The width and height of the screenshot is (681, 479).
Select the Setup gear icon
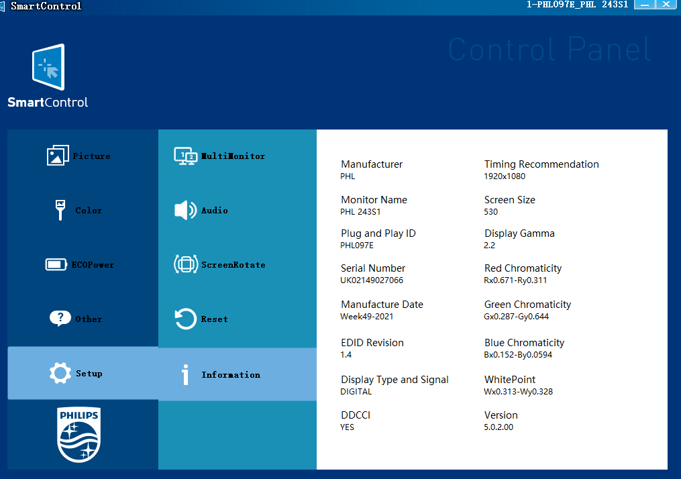click(x=60, y=373)
